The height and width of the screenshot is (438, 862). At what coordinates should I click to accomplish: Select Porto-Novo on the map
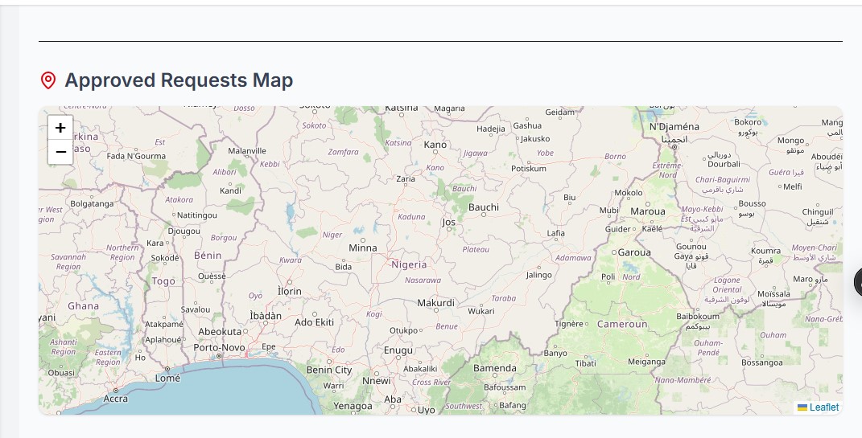[219, 347]
